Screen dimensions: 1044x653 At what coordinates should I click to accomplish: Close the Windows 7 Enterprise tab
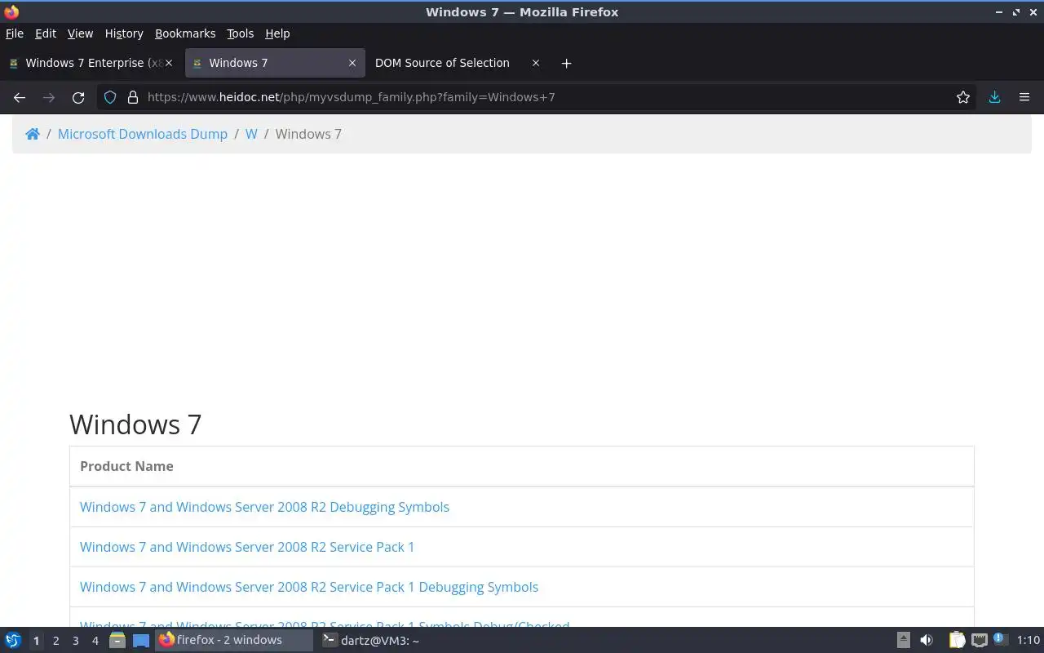169,63
